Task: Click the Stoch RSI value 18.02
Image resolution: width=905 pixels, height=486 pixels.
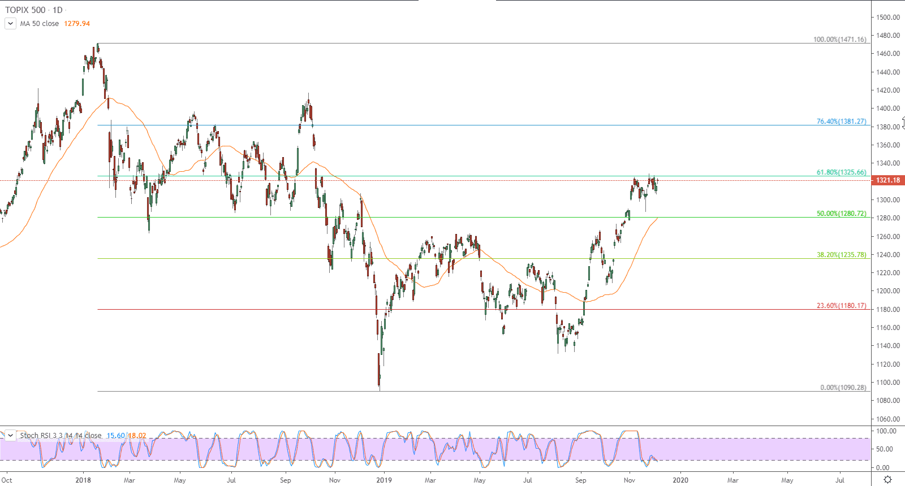Action: tap(137, 436)
